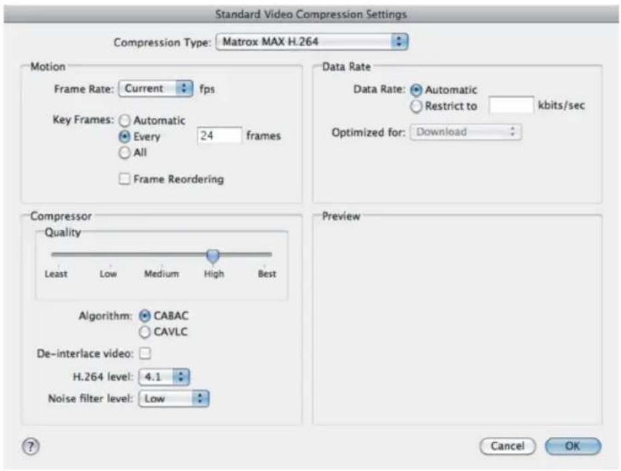Toggle the De-interlace video checkbox

[145, 353]
